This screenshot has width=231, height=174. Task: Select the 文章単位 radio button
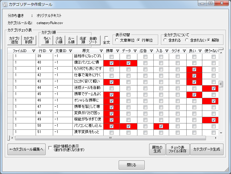click(x=117, y=40)
